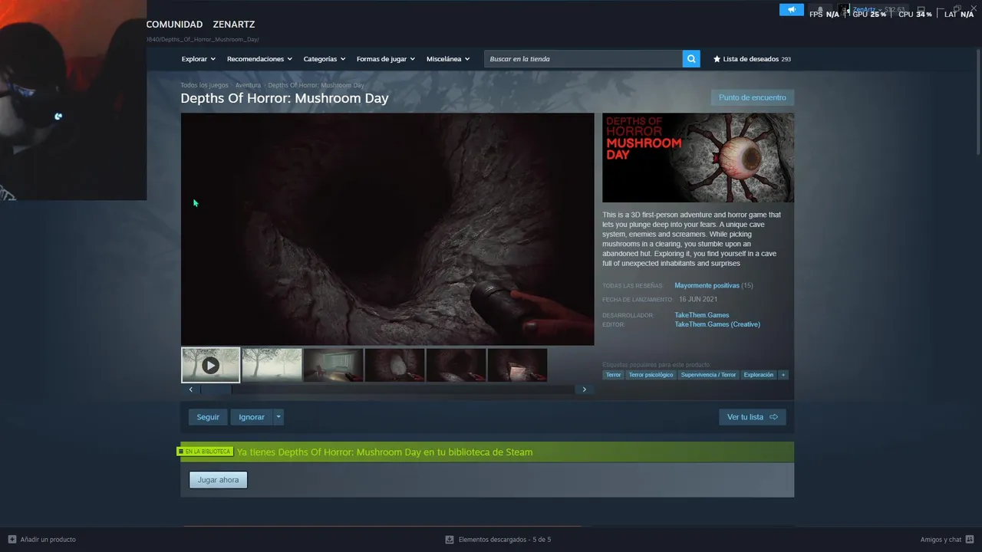Select the Supervivencia / Terror tag

708,375
